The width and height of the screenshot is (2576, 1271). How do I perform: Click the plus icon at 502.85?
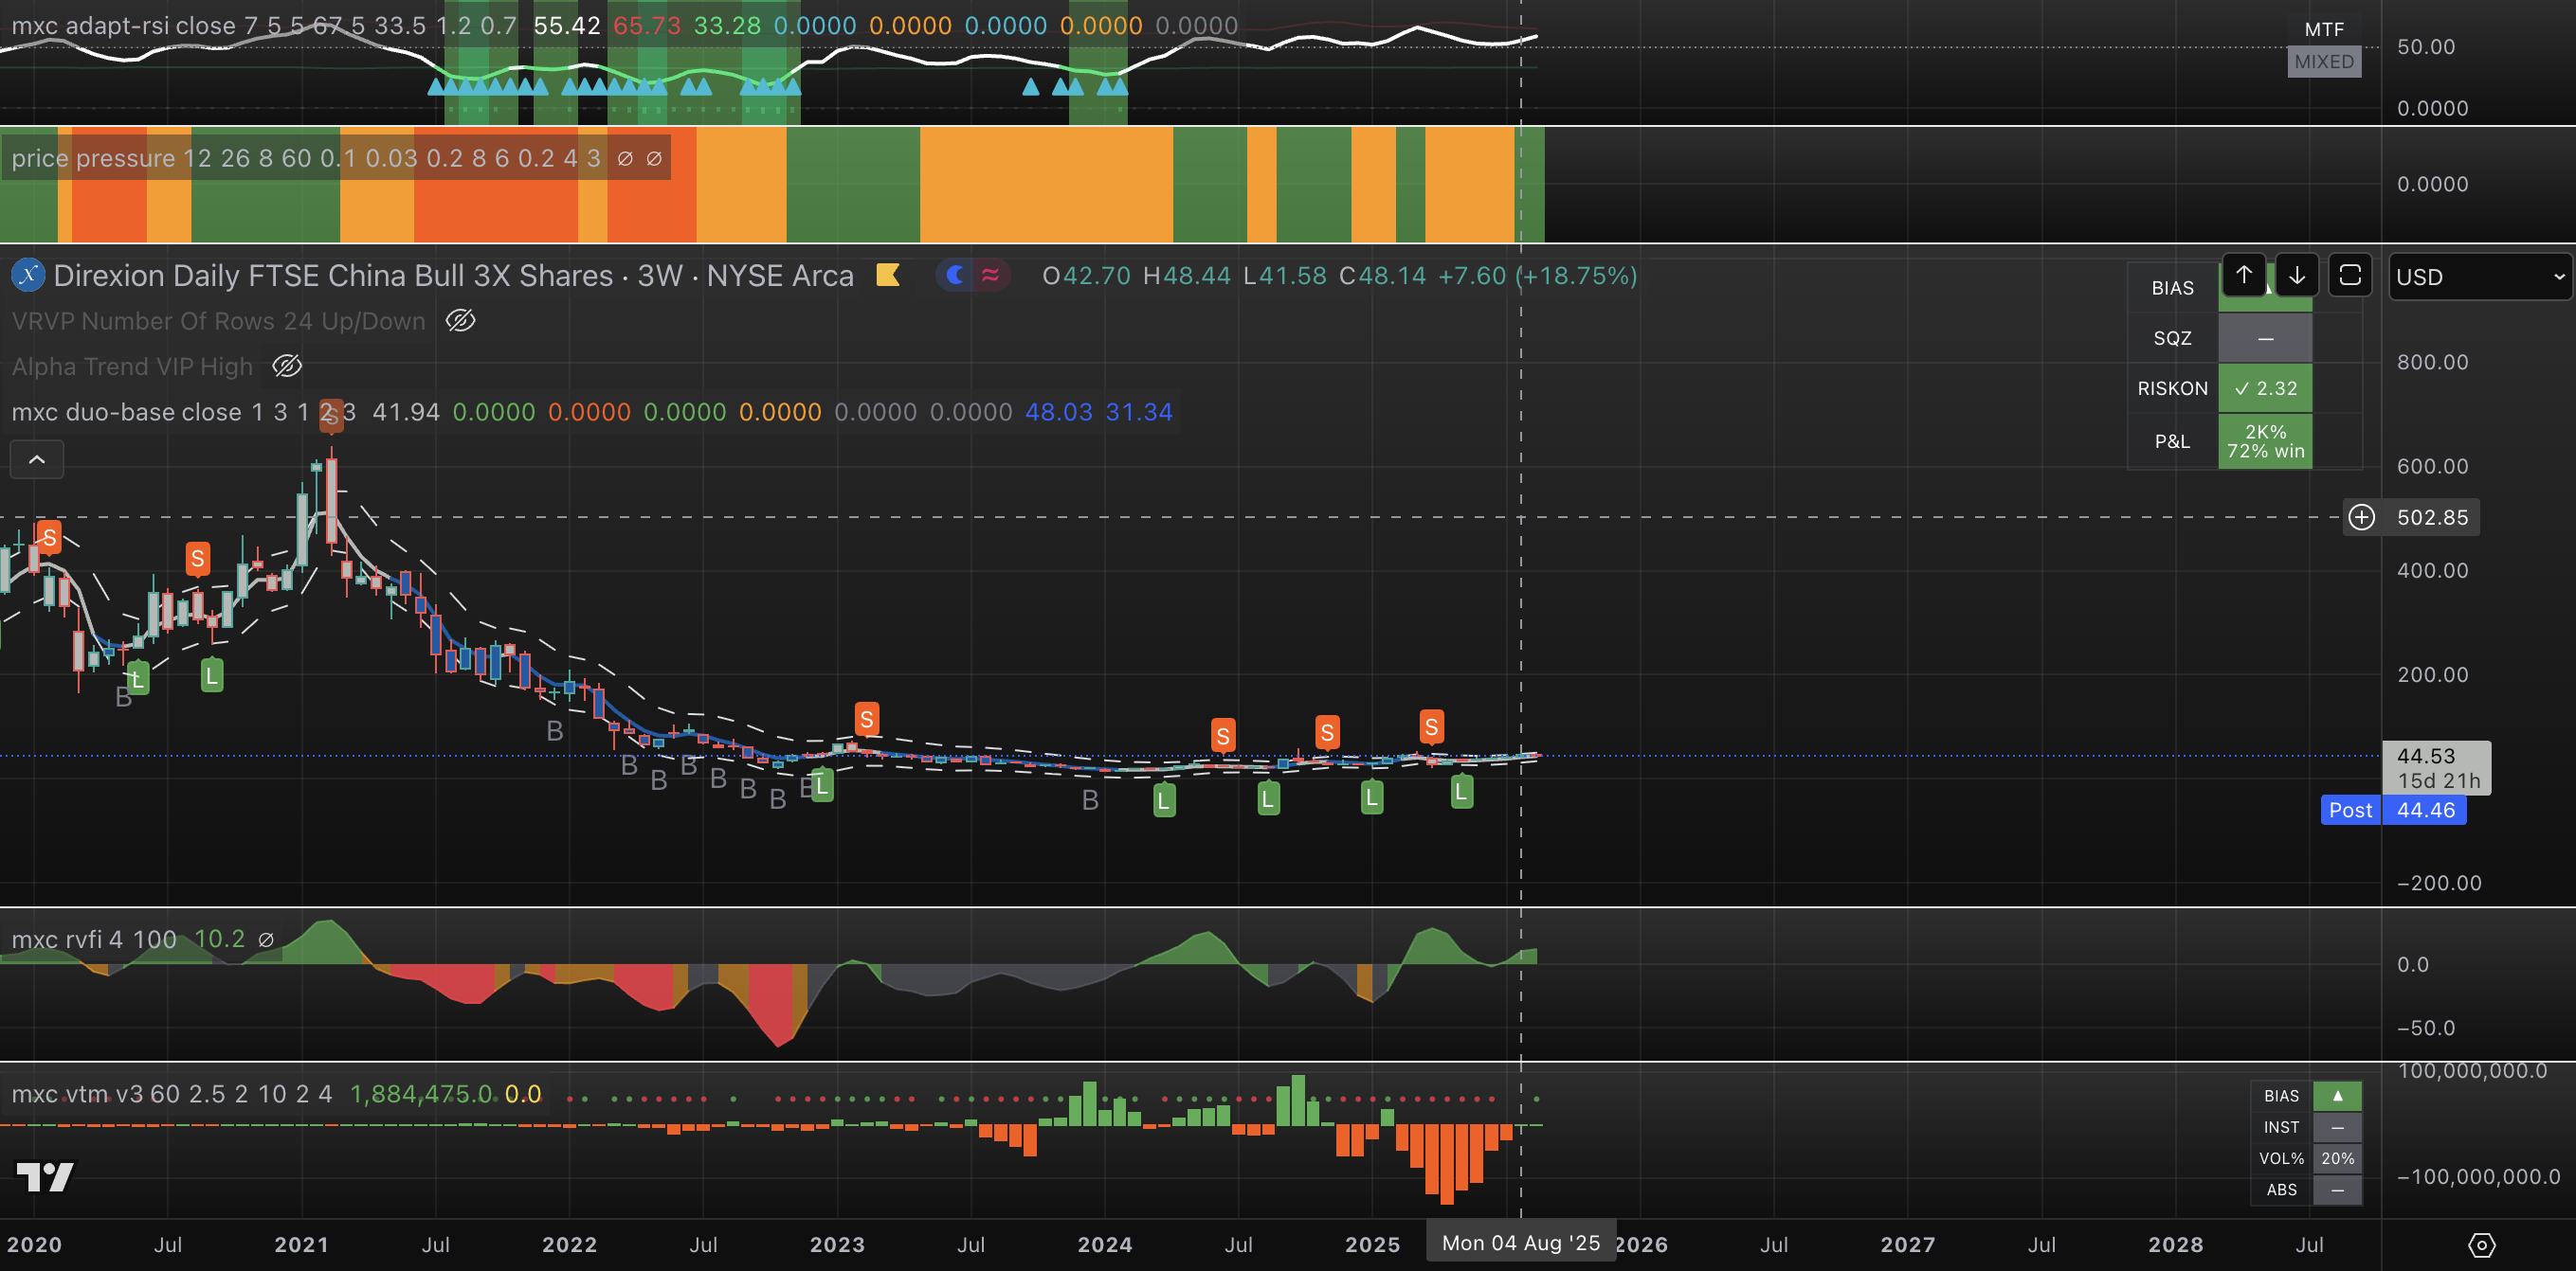2361,518
